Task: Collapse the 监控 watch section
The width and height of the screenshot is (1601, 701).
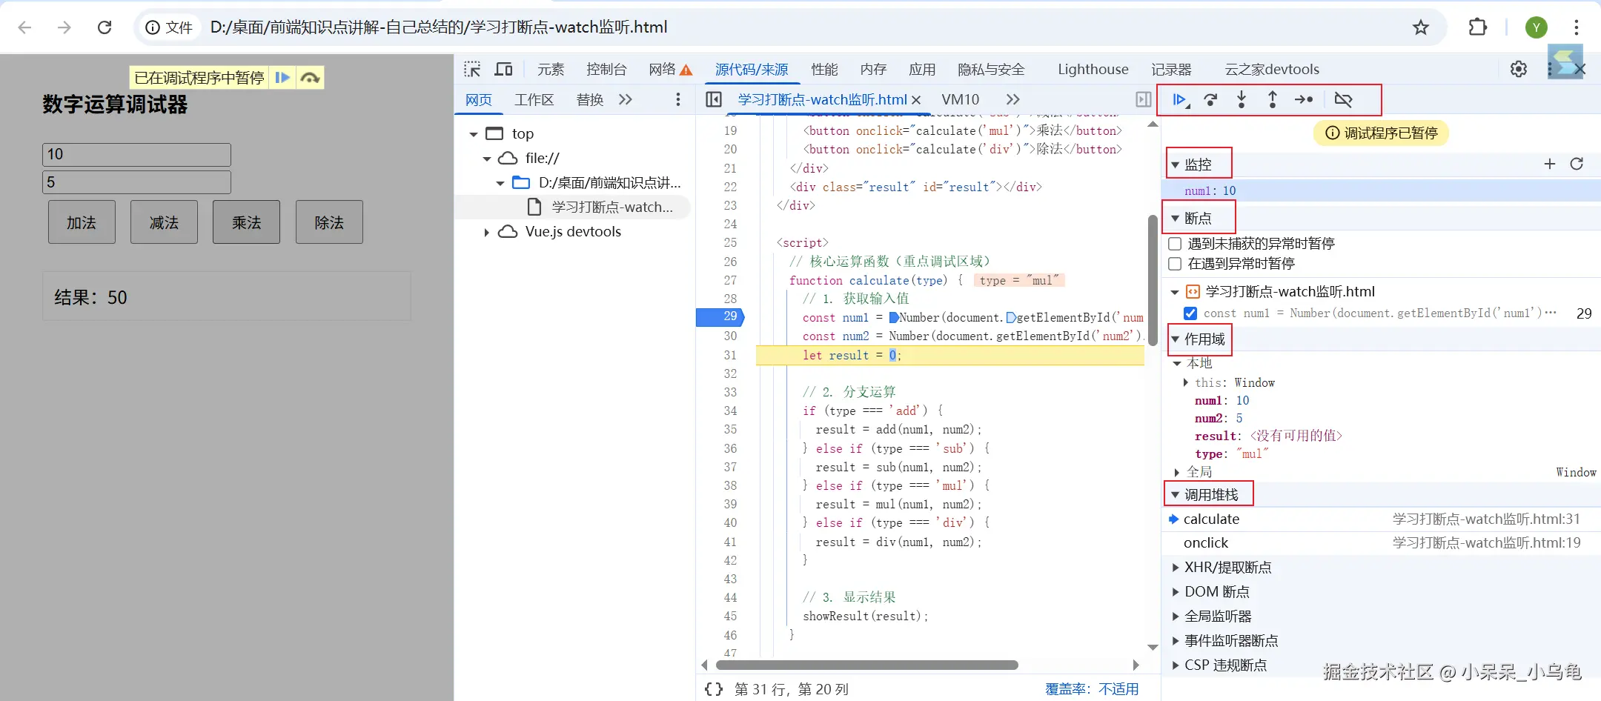Action: pos(1175,165)
